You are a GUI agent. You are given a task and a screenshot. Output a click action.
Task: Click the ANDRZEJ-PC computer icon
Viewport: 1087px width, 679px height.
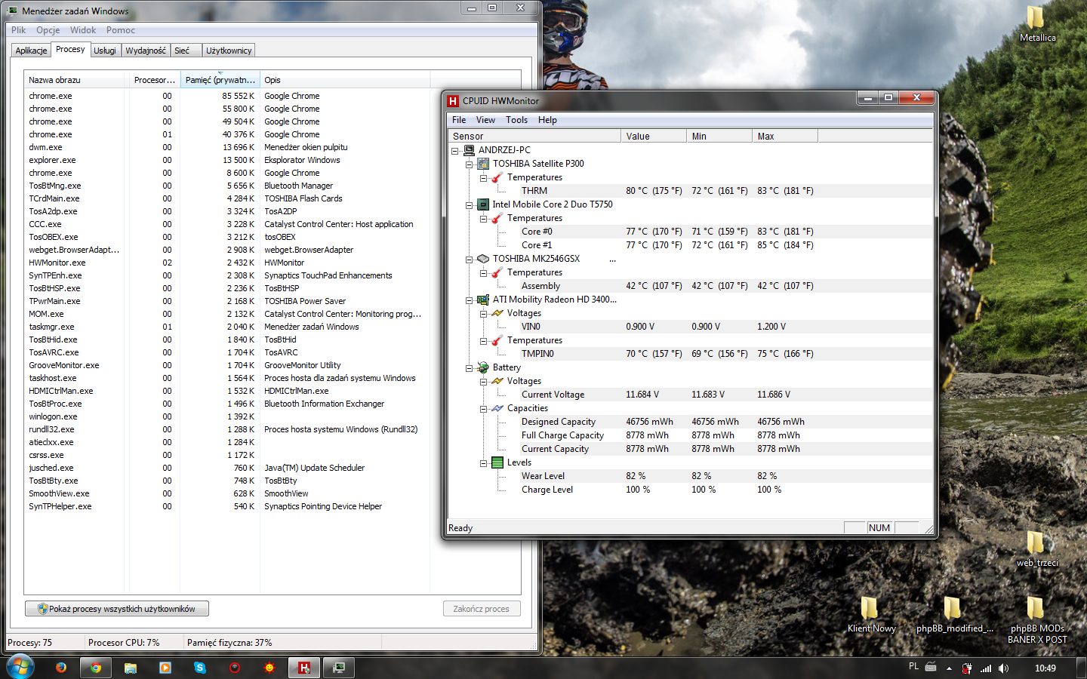470,150
